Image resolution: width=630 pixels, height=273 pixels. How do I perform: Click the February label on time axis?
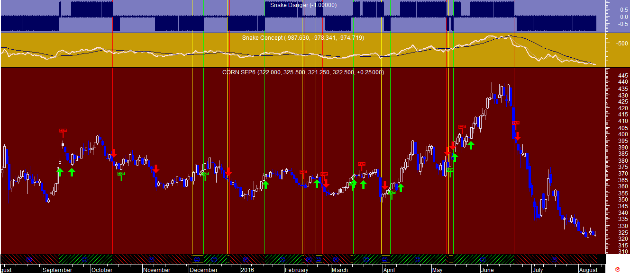coord(296,270)
